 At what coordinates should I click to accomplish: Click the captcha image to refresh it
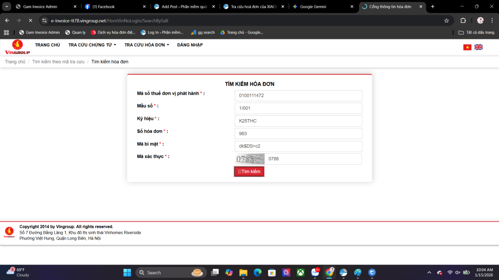[249, 159]
